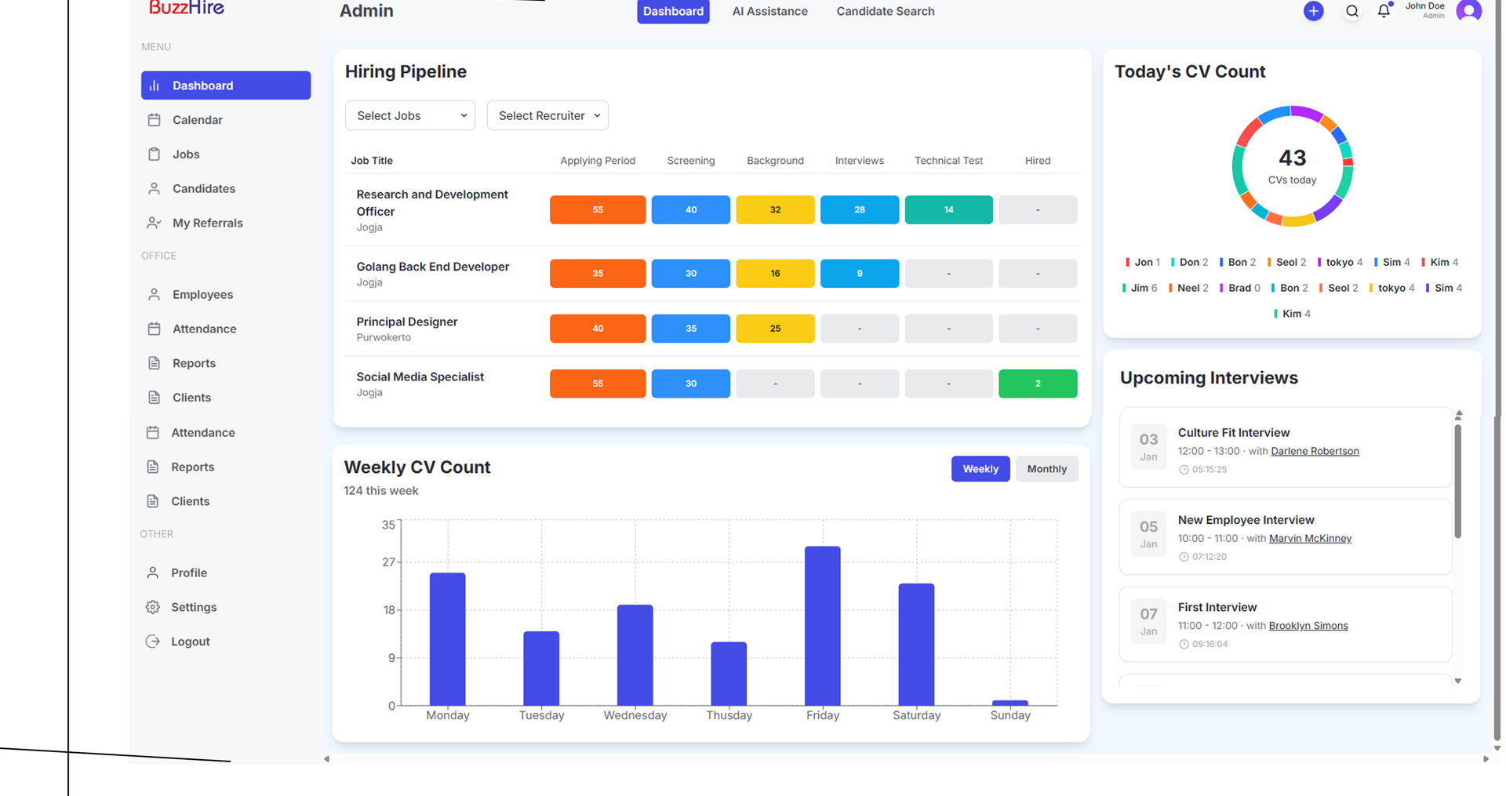Click the Logout icon in sidebar
Screen dimensions: 1506x796
click(x=155, y=641)
